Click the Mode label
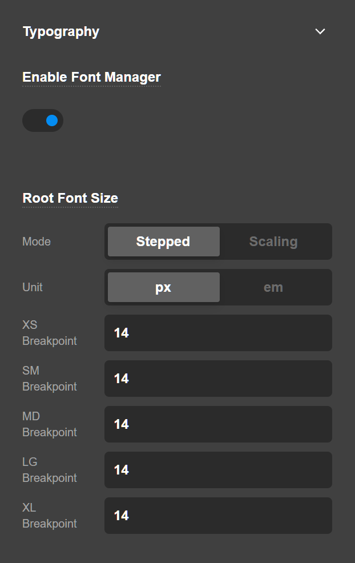355x563 pixels. pos(36,241)
